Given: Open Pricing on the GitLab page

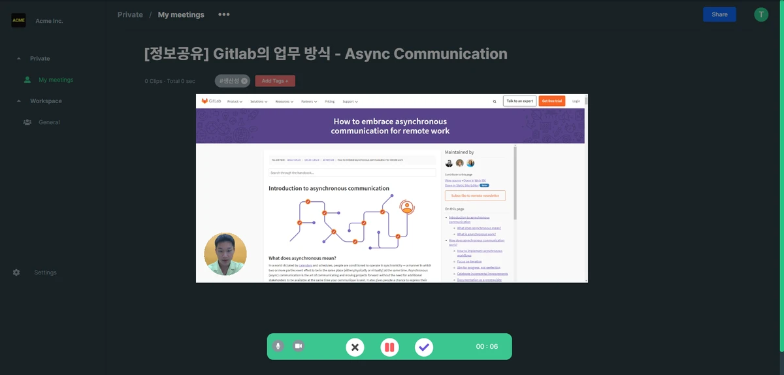Looking at the screenshot, I should point(330,102).
